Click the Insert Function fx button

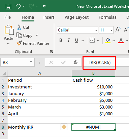(x=75, y=62)
